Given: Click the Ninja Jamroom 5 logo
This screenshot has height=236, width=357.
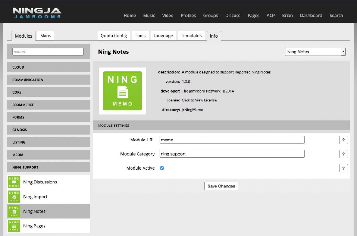Looking at the screenshot, I should coord(37,13).
